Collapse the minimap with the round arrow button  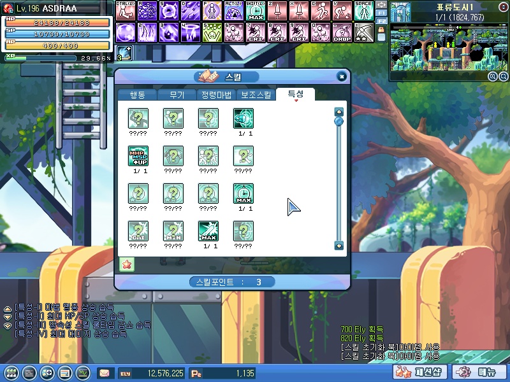(x=503, y=7)
